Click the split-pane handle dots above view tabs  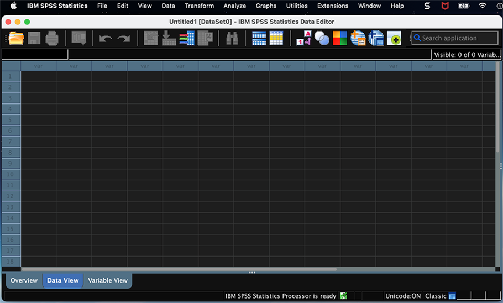click(x=252, y=273)
